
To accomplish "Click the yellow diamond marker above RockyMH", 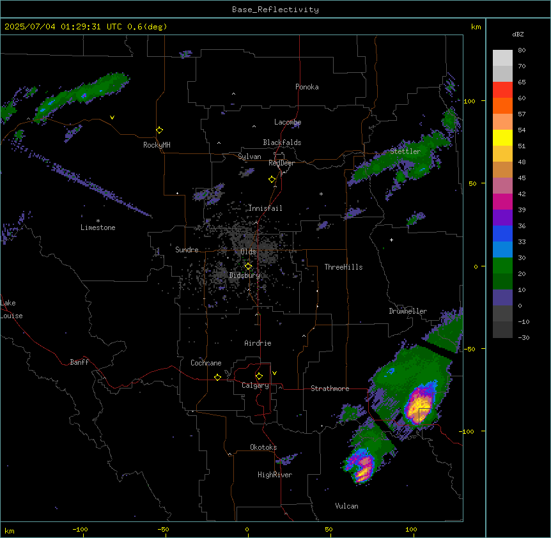I will coord(159,130).
